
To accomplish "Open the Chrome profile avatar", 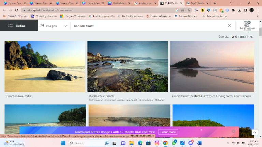I will [252, 10].
